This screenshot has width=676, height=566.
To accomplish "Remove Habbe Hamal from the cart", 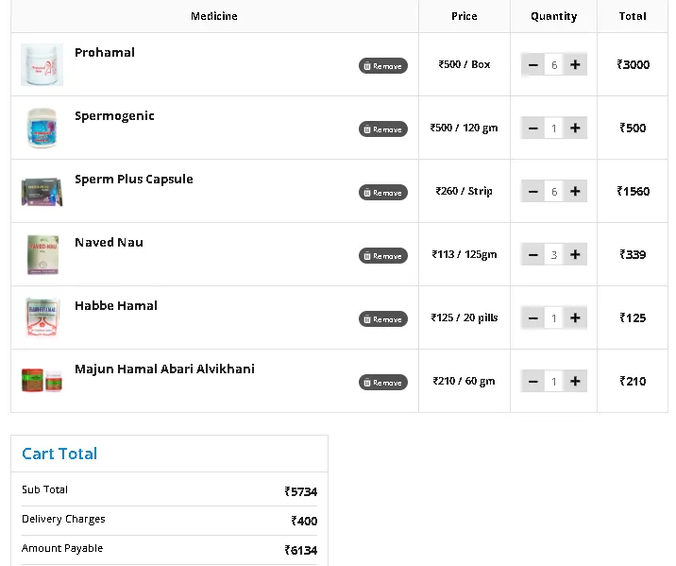I will [382, 319].
